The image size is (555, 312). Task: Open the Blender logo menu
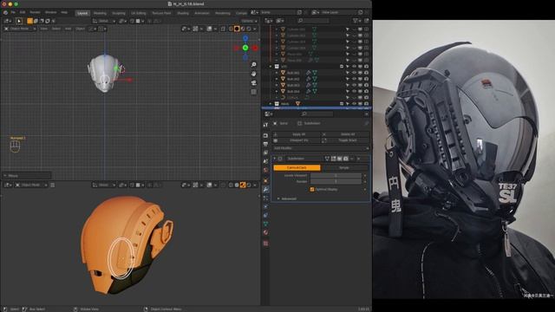[x=5, y=12]
